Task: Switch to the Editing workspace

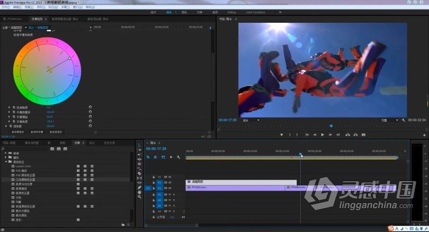Action: 232,12
